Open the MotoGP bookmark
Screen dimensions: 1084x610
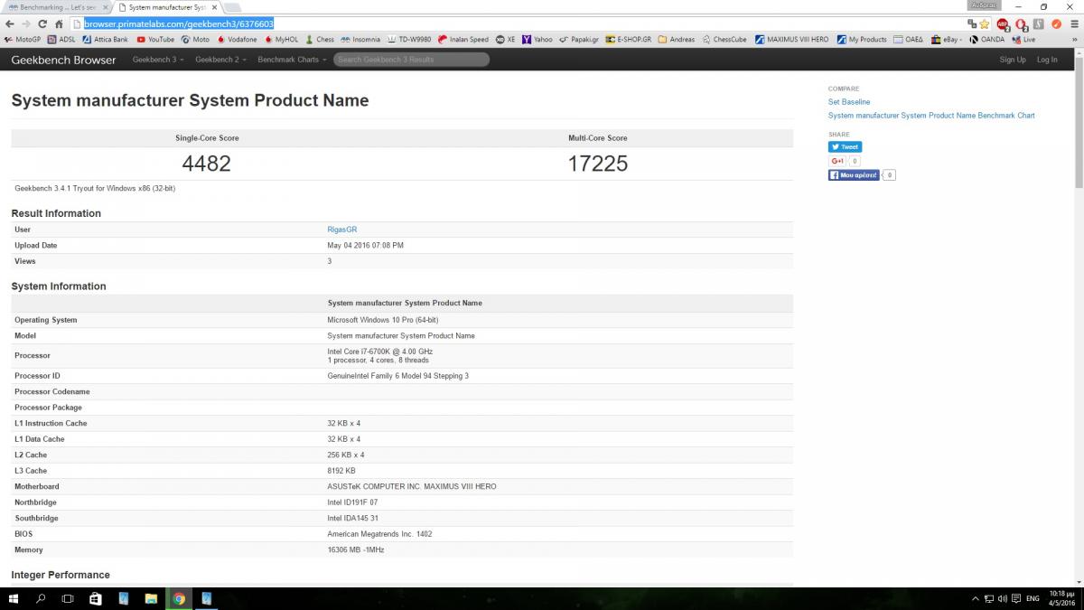tap(23, 40)
